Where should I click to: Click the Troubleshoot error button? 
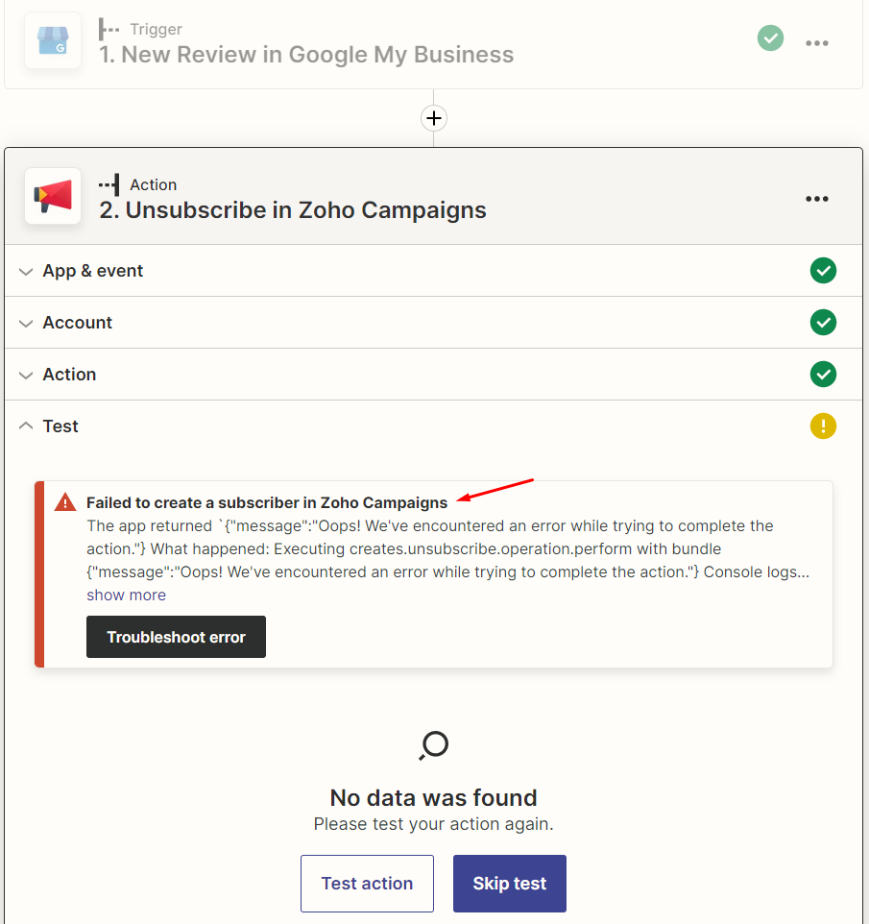click(x=176, y=637)
